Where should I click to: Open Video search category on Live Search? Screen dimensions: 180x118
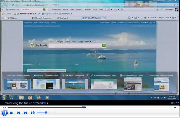tap(67, 42)
